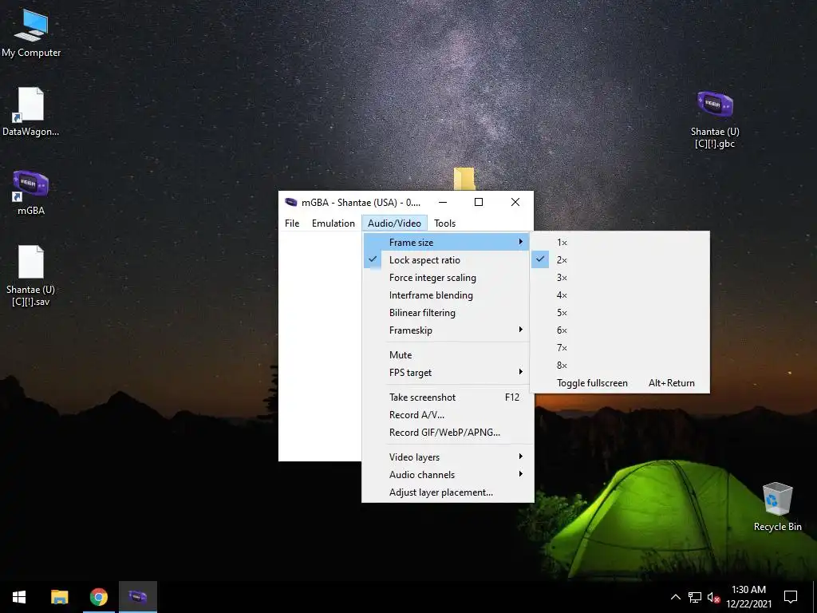Open the File menu
The height and width of the screenshot is (613, 817).
click(292, 223)
